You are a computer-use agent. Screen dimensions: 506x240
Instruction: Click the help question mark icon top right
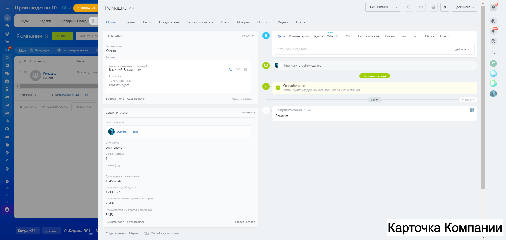pos(493,7)
